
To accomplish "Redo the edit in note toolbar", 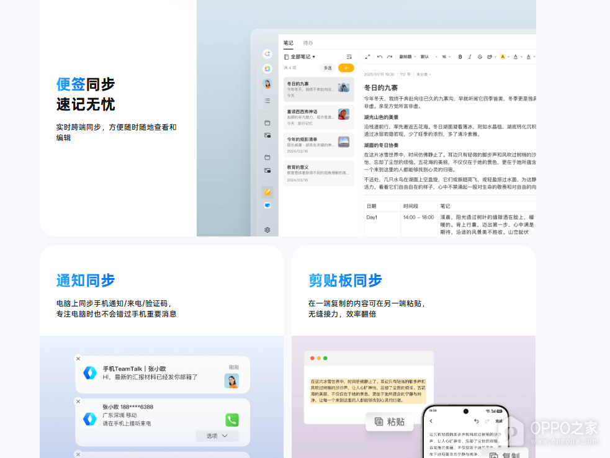I will (x=390, y=57).
